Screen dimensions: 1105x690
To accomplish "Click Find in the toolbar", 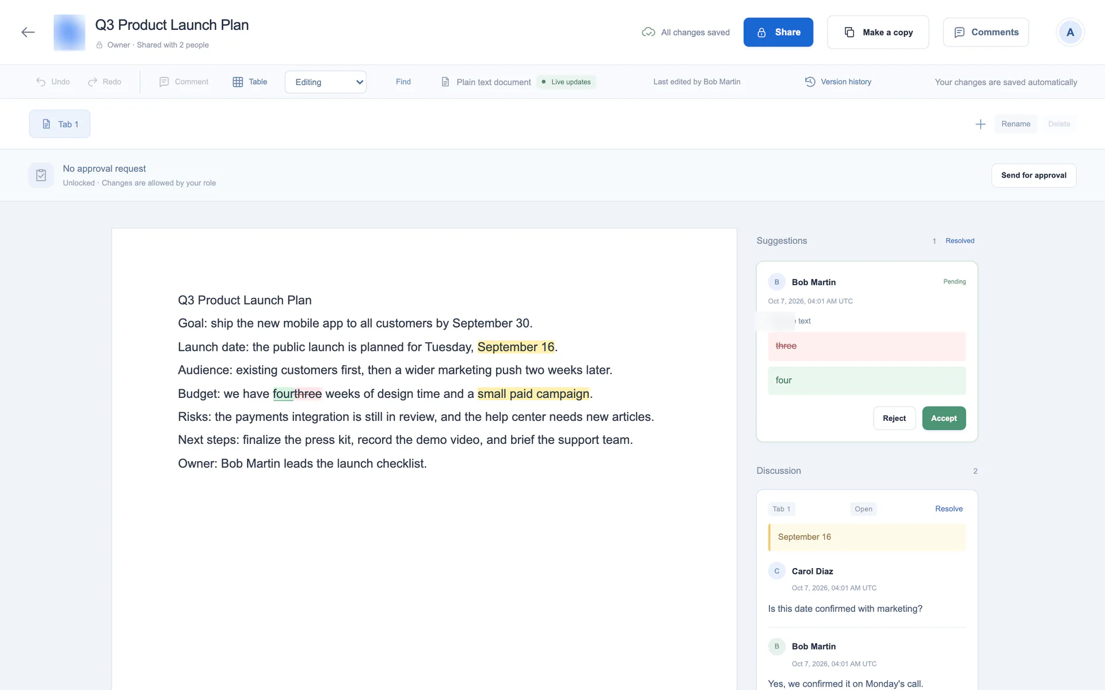I will [403, 82].
